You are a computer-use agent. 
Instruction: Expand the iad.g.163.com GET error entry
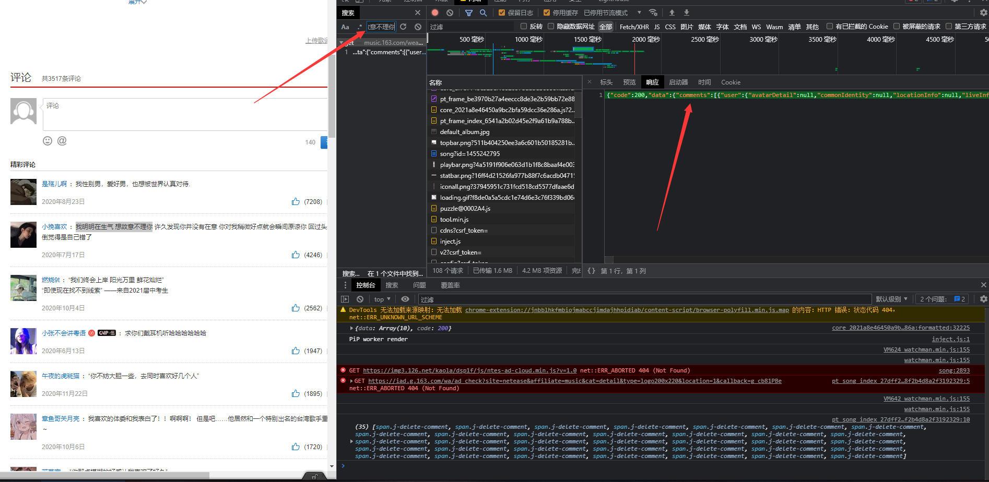coord(351,381)
